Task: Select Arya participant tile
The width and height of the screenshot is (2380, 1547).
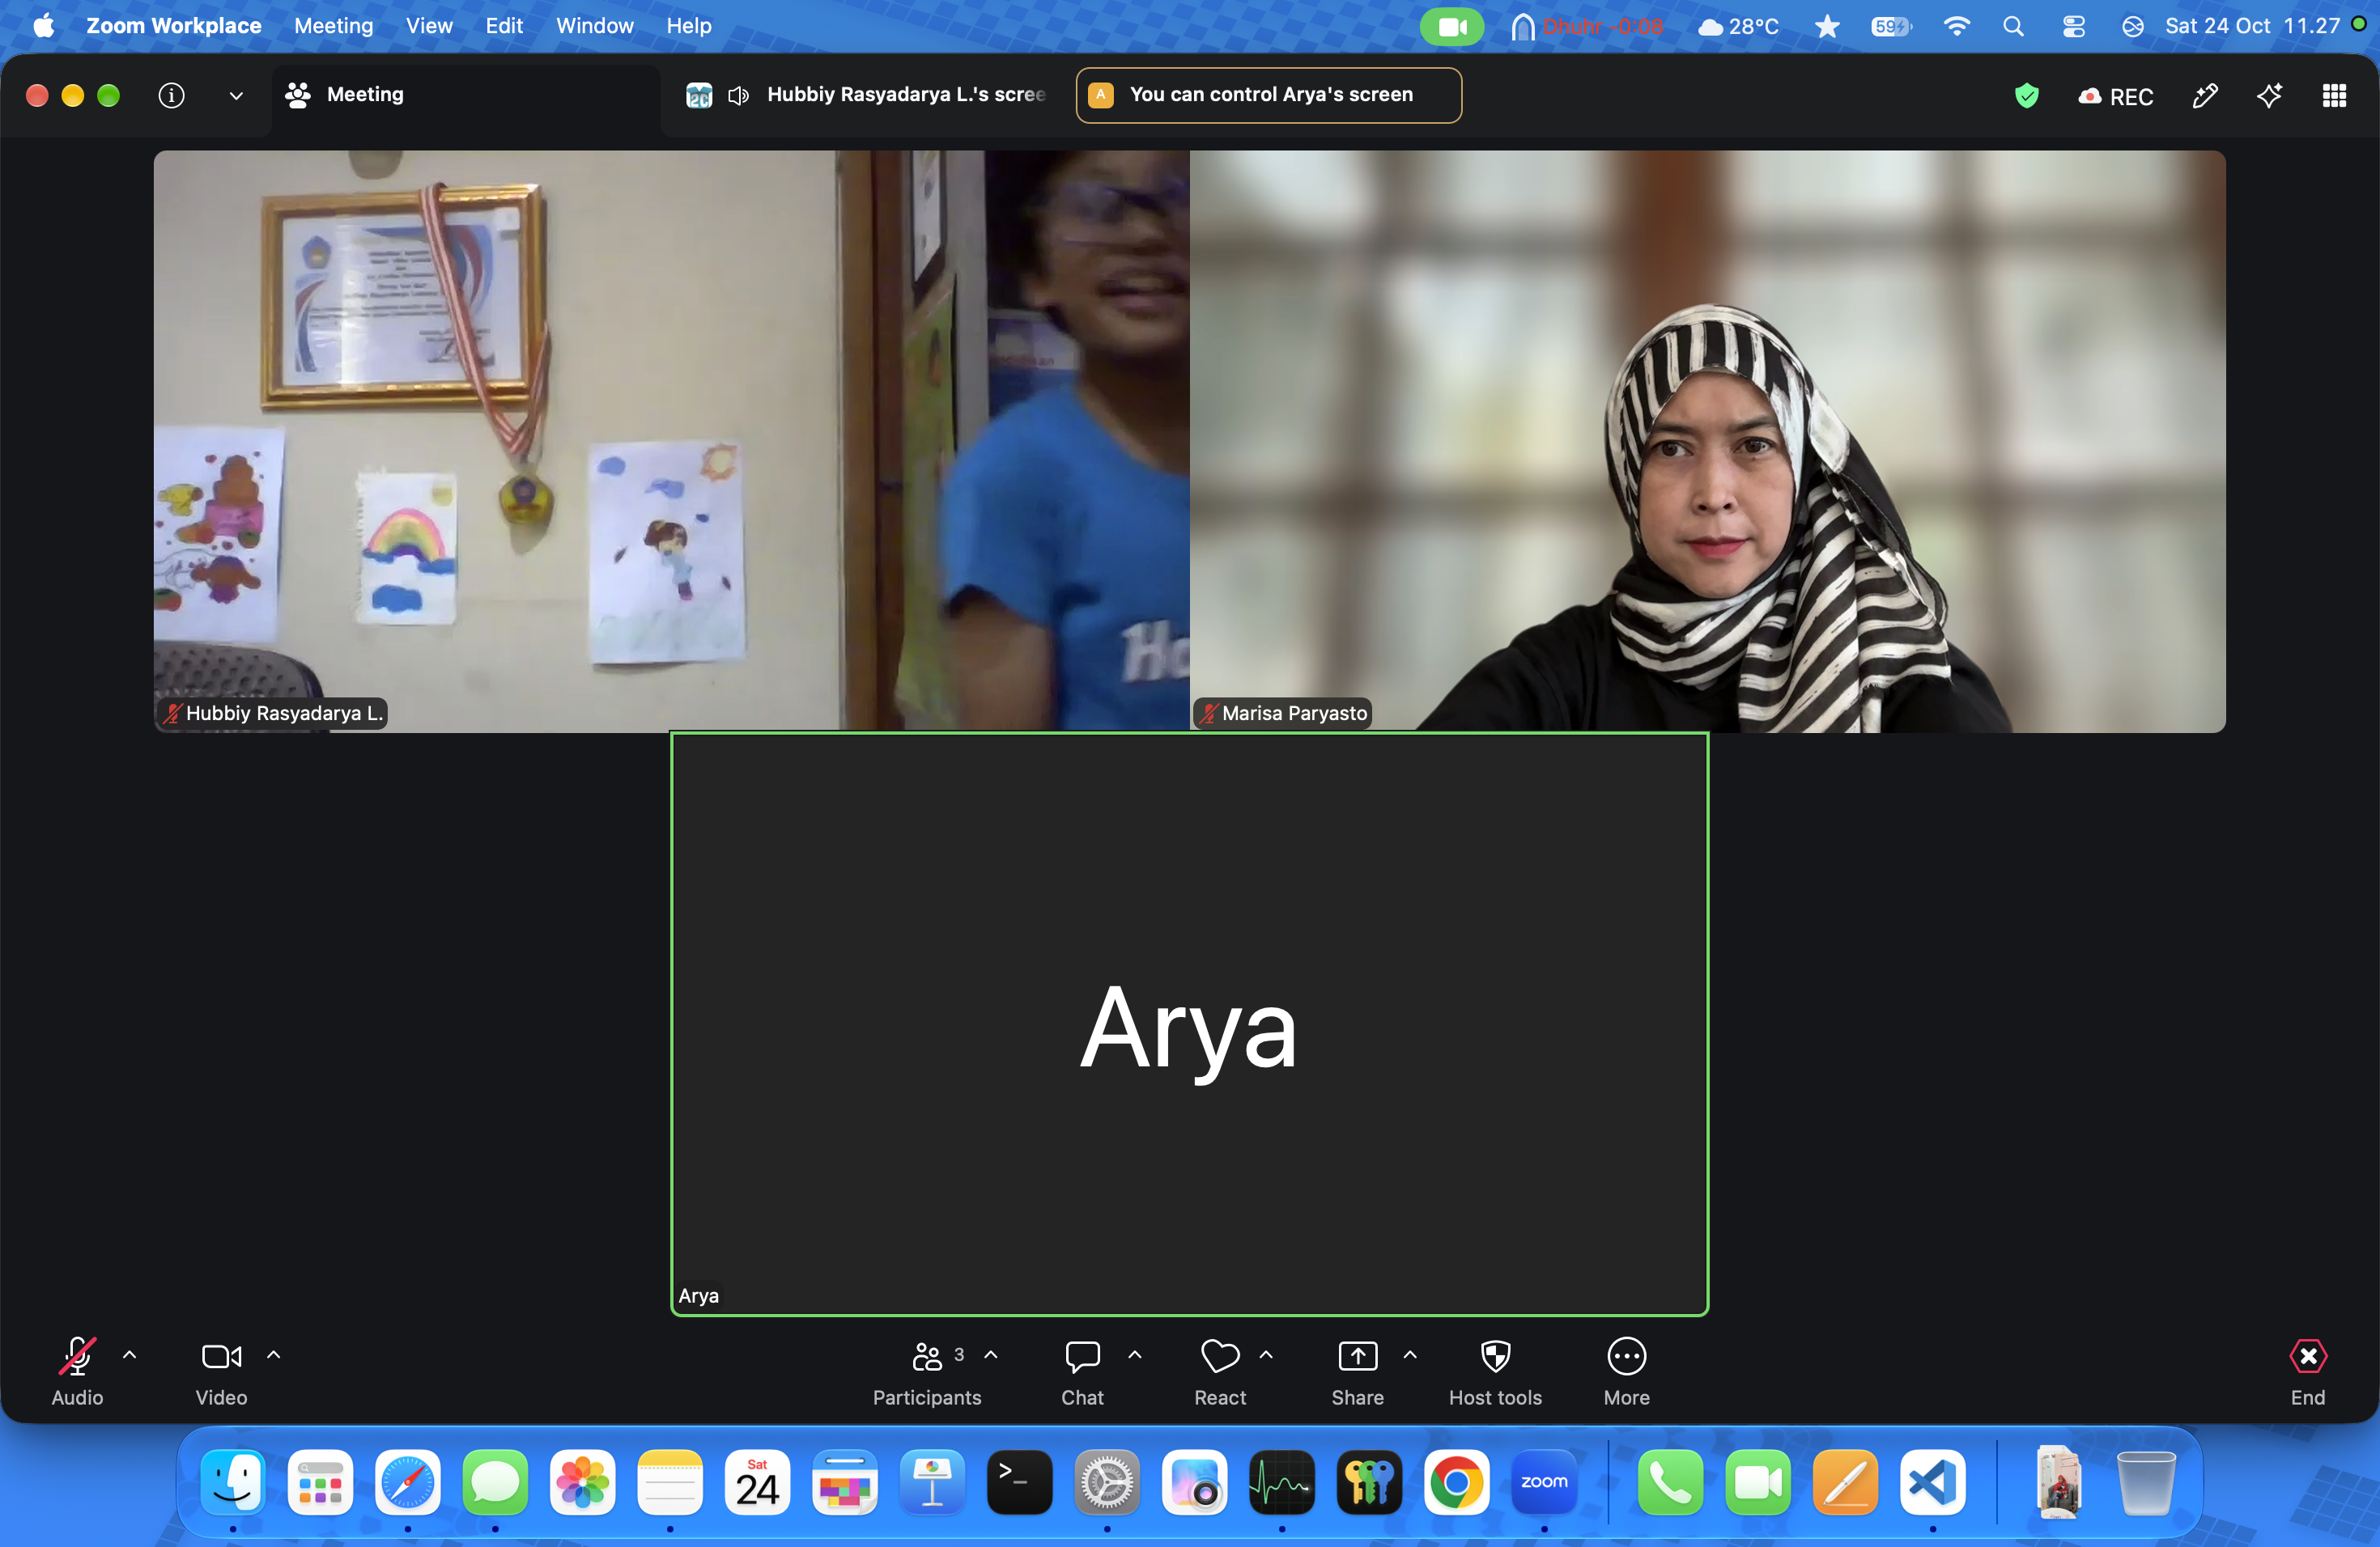Action: pos(1189,1024)
